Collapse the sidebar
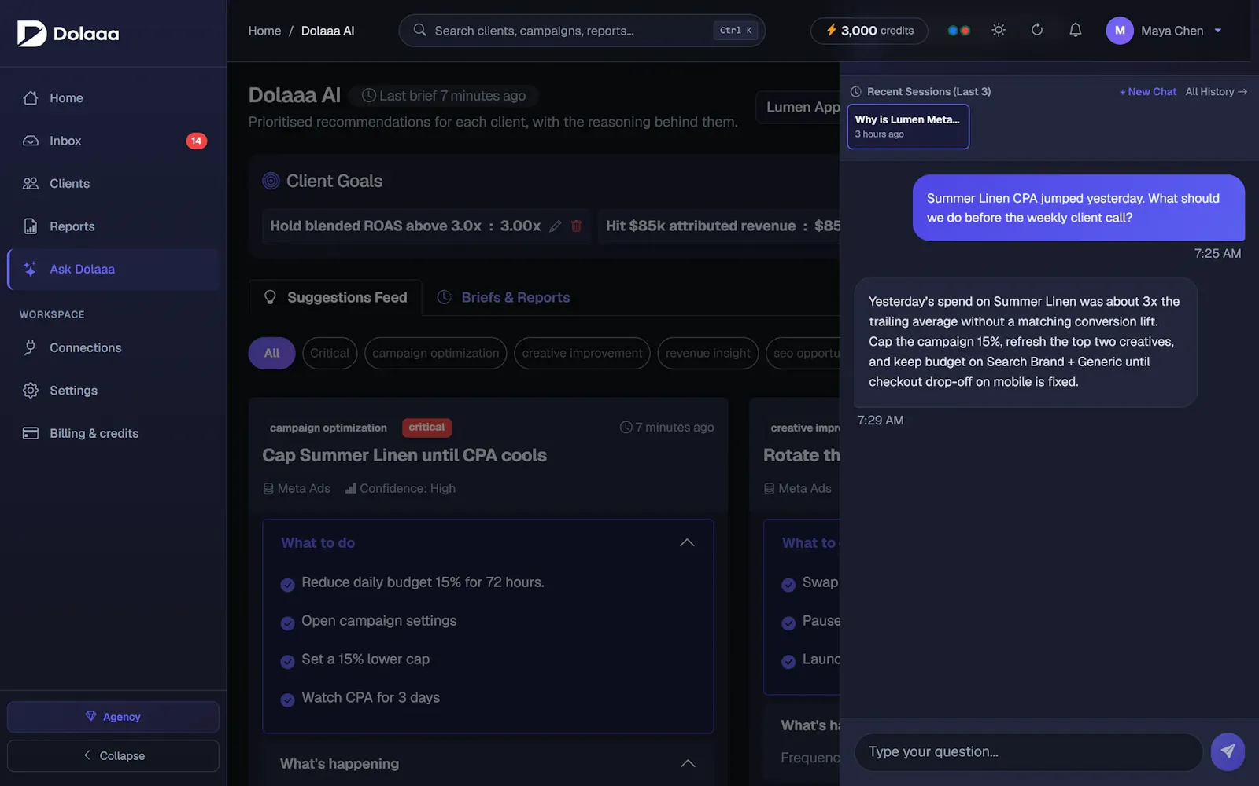1259x786 pixels. pyautogui.click(x=113, y=755)
